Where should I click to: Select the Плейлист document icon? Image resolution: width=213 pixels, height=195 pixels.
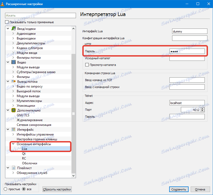tap(14, 168)
